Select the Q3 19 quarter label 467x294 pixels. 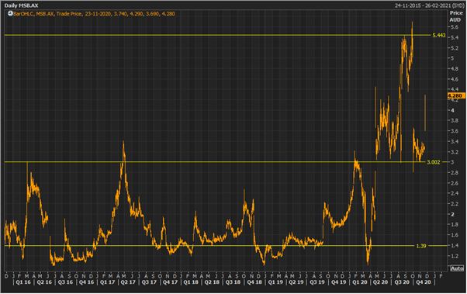[x=317, y=282]
